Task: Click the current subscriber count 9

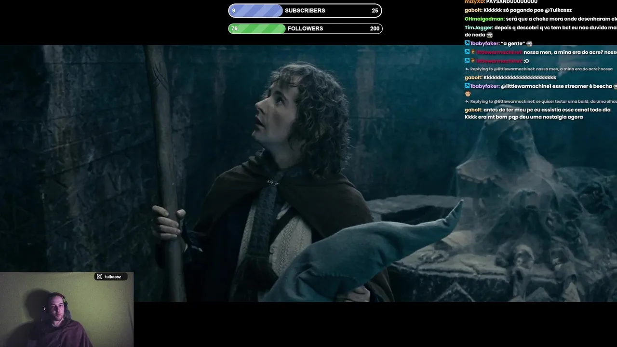Action: click(x=234, y=11)
